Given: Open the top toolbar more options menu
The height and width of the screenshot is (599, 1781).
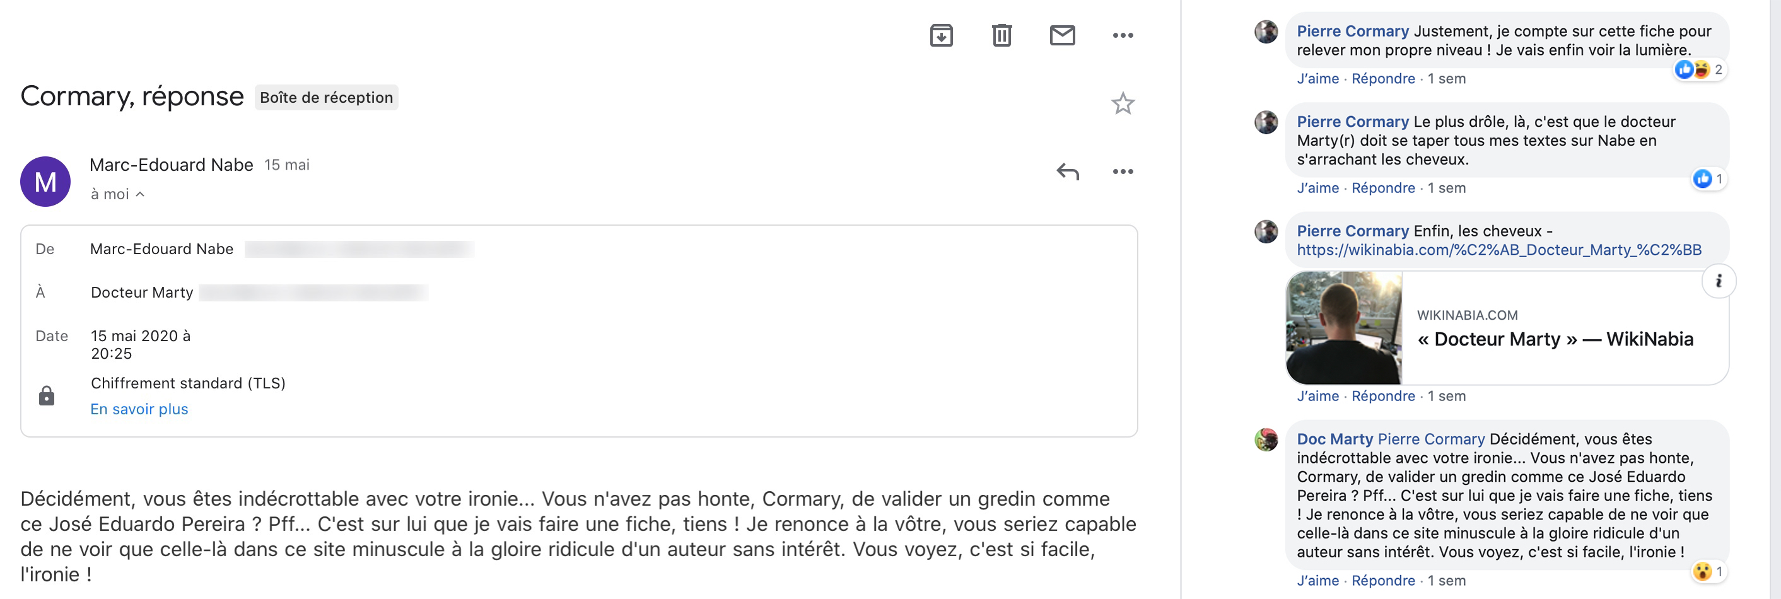Looking at the screenshot, I should pos(1123,35).
